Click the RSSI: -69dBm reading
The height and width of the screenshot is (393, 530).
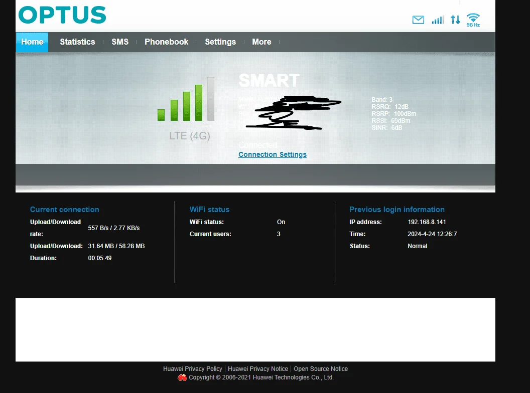pyautogui.click(x=391, y=120)
